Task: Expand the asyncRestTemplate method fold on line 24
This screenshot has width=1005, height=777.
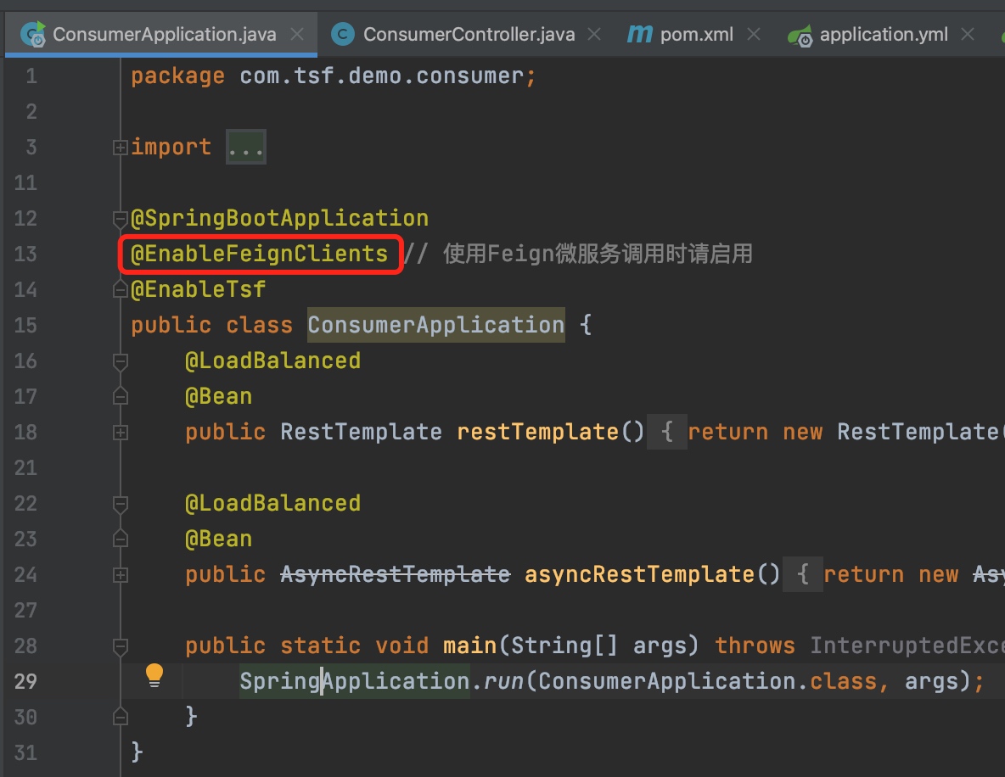Action: pyautogui.click(x=121, y=575)
